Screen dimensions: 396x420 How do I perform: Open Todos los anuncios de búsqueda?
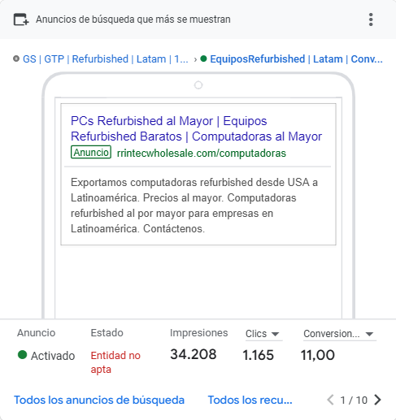pyautogui.click(x=99, y=400)
